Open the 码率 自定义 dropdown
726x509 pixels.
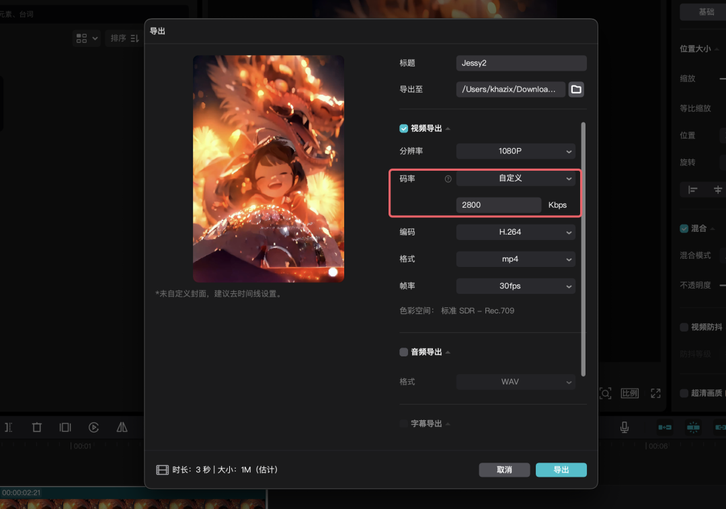point(516,178)
